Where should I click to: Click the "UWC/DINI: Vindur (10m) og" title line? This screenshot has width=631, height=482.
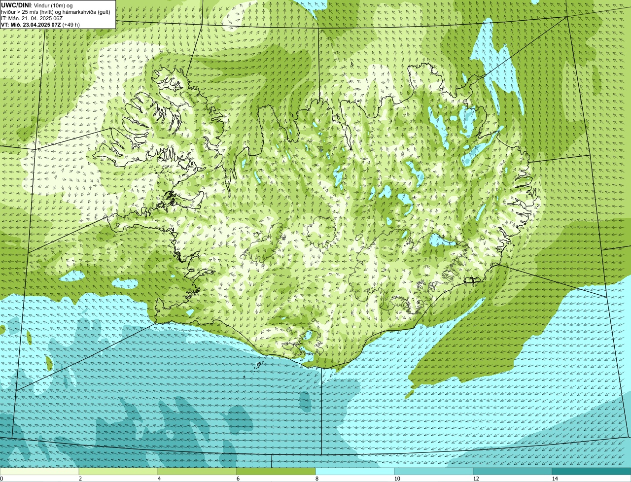[37, 5]
